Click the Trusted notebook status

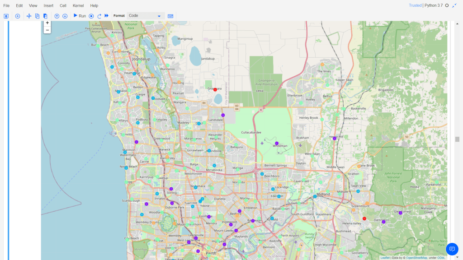click(x=415, y=5)
